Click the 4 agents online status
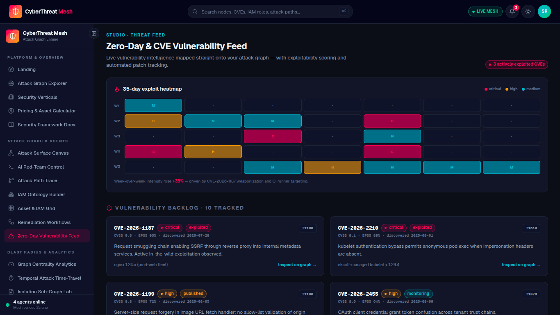 tap(29, 302)
